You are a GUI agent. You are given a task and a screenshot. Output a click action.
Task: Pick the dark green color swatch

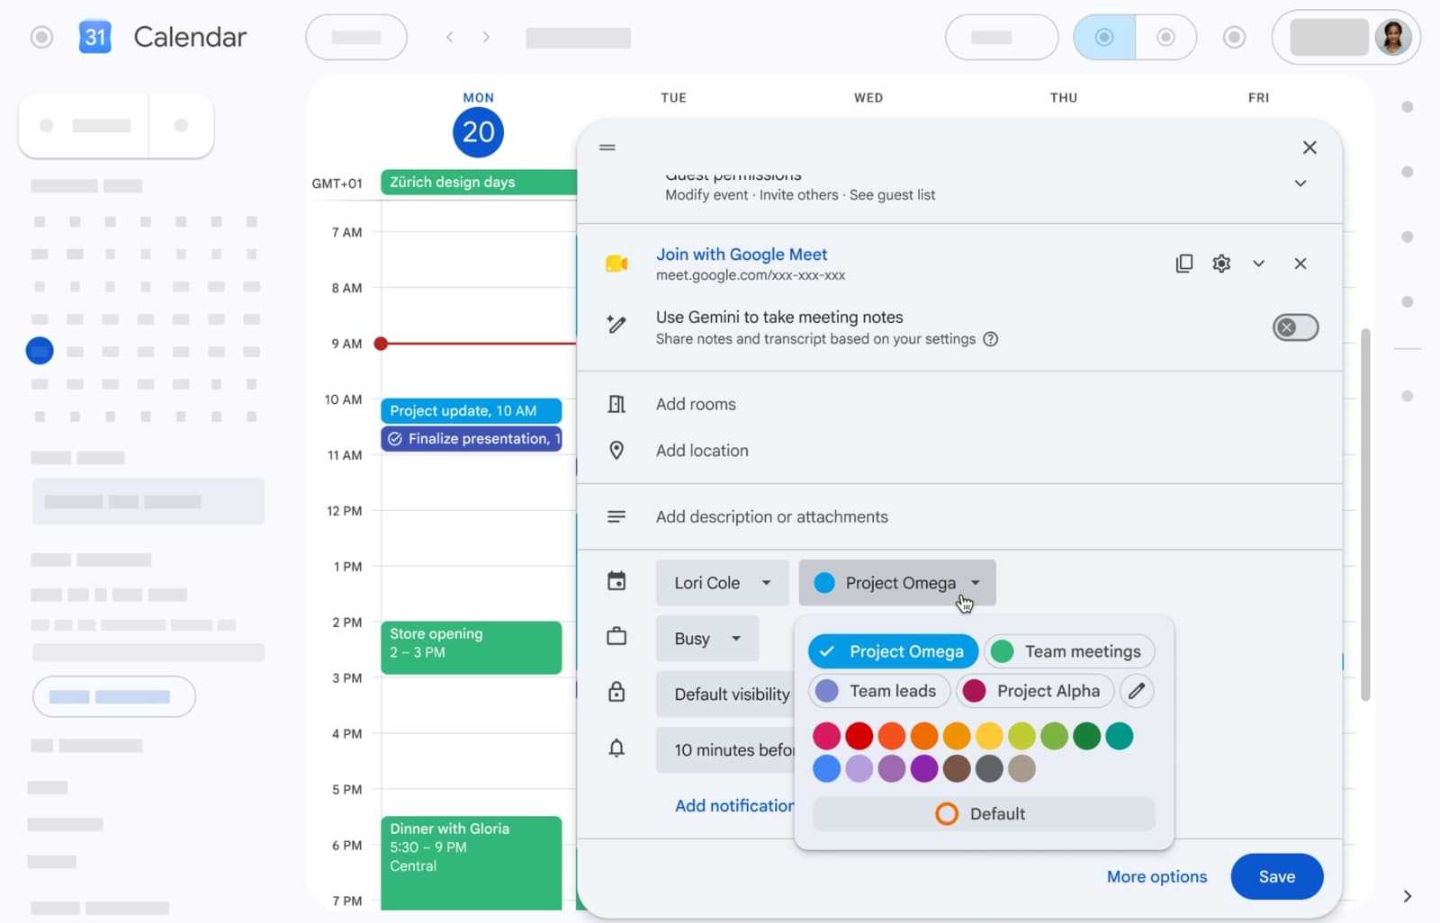[x=1086, y=736]
